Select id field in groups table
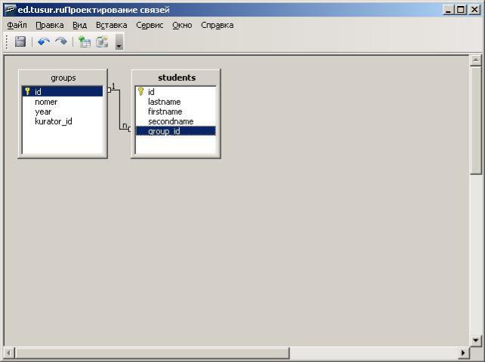Screen dimensions: 485x362 click(63, 91)
